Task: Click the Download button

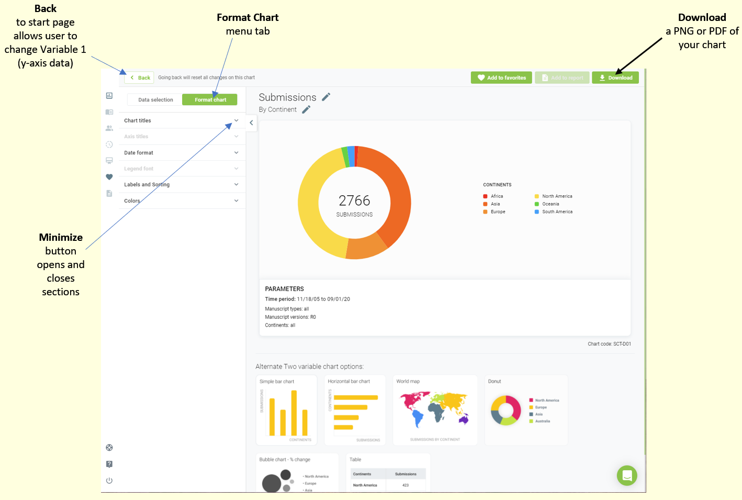Action: pyautogui.click(x=615, y=77)
